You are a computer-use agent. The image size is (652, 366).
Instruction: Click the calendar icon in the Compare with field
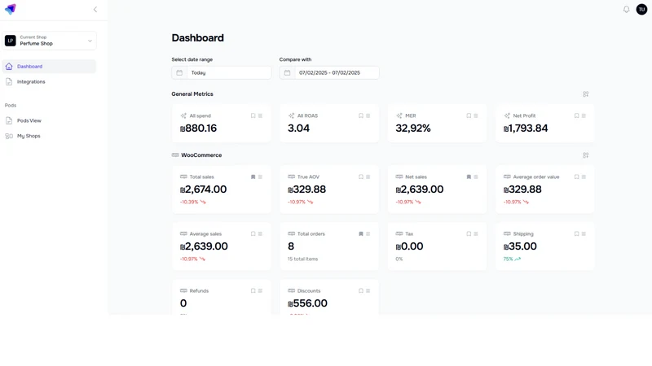pyautogui.click(x=287, y=72)
